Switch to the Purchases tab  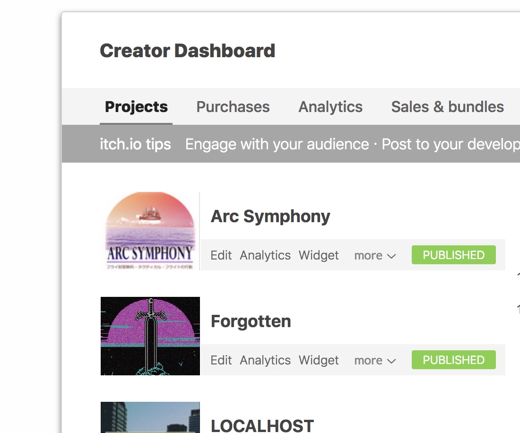233,107
